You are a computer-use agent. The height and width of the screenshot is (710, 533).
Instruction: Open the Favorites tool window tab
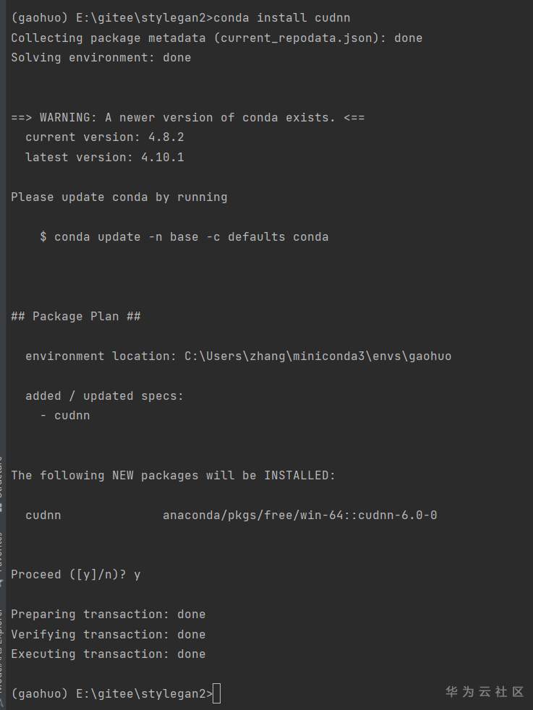pyautogui.click(x=1, y=553)
